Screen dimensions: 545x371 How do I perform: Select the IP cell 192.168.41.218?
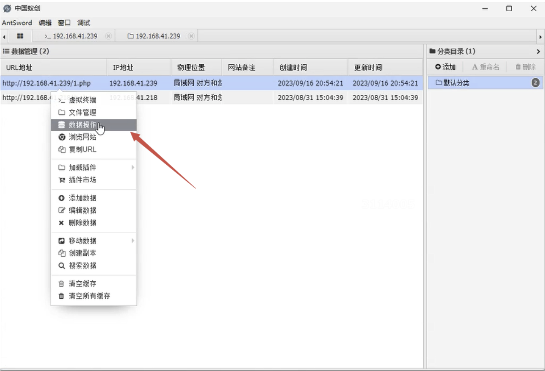click(133, 98)
